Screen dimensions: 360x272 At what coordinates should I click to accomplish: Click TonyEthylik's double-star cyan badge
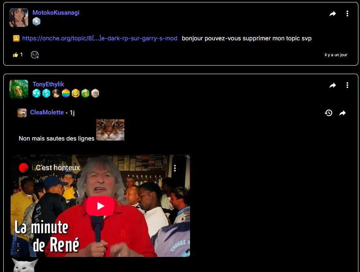(x=37, y=93)
